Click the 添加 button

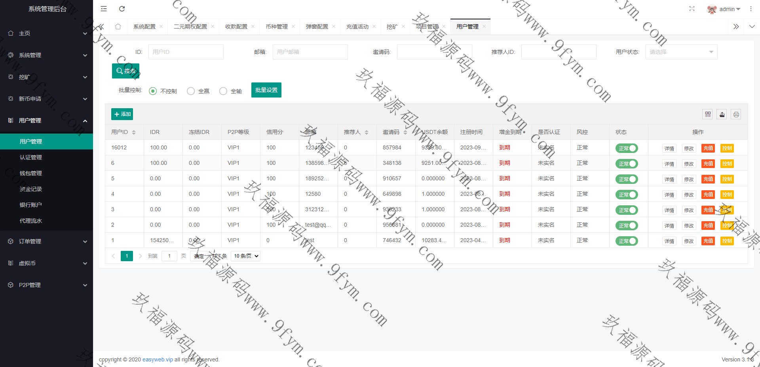[122, 114]
